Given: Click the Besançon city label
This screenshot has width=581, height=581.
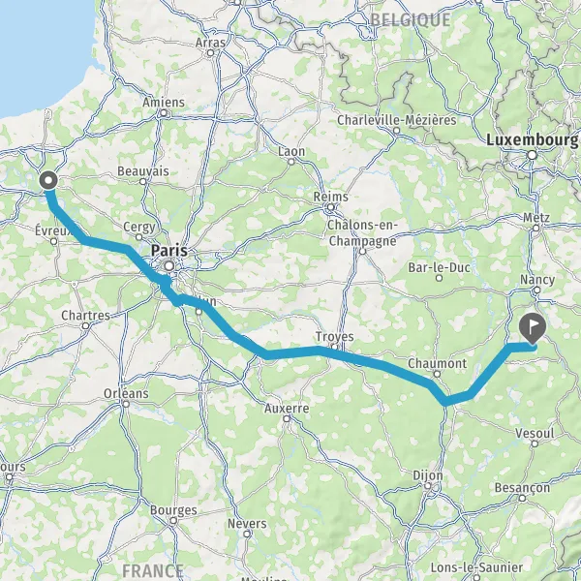Looking at the screenshot, I should [x=522, y=487].
